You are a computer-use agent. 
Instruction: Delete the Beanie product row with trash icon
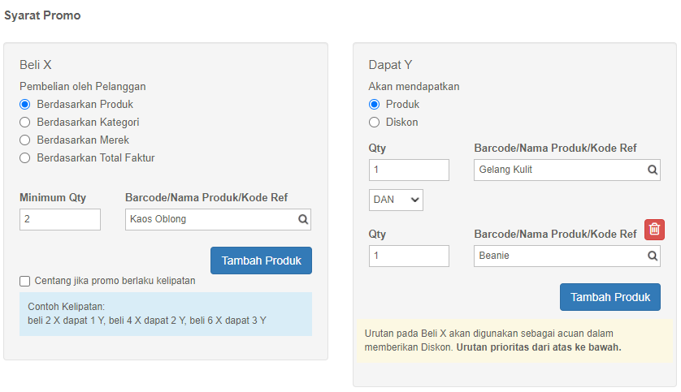(654, 230)
